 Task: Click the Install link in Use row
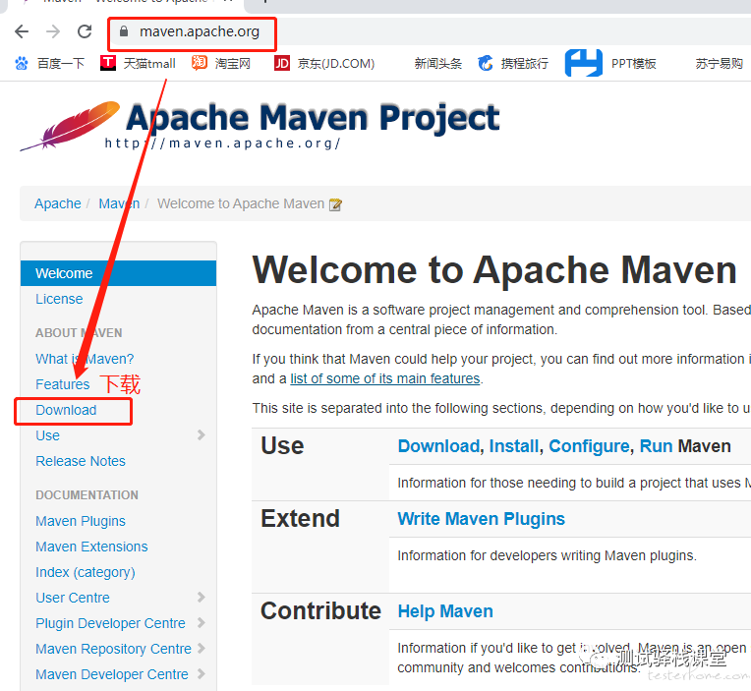[514, 446]
